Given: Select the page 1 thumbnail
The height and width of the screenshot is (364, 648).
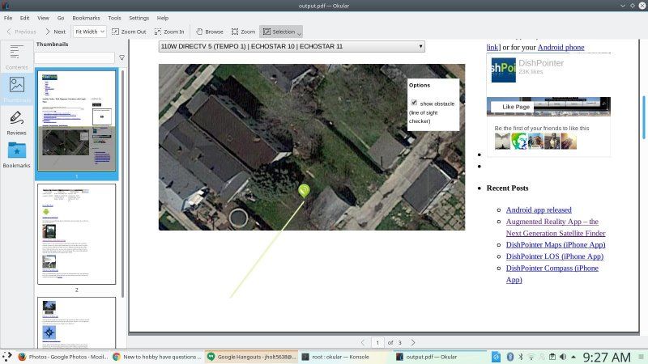Looking at the screenshot, I should click(76, 121).
